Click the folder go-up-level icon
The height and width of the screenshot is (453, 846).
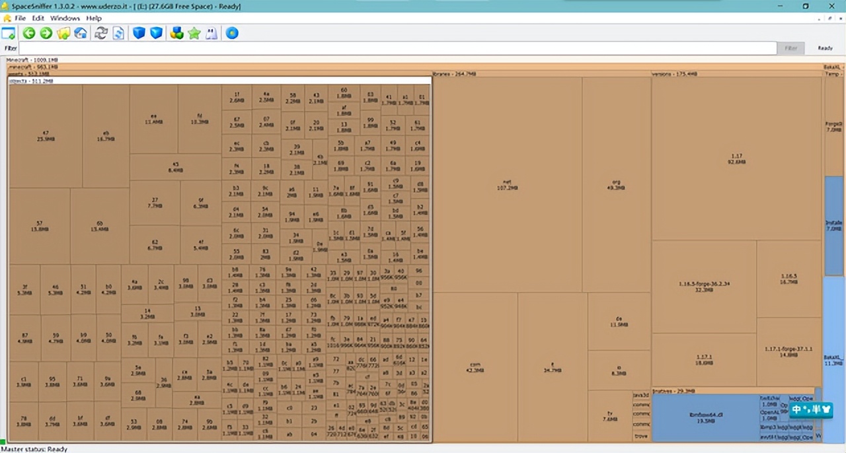click(63, 33)
